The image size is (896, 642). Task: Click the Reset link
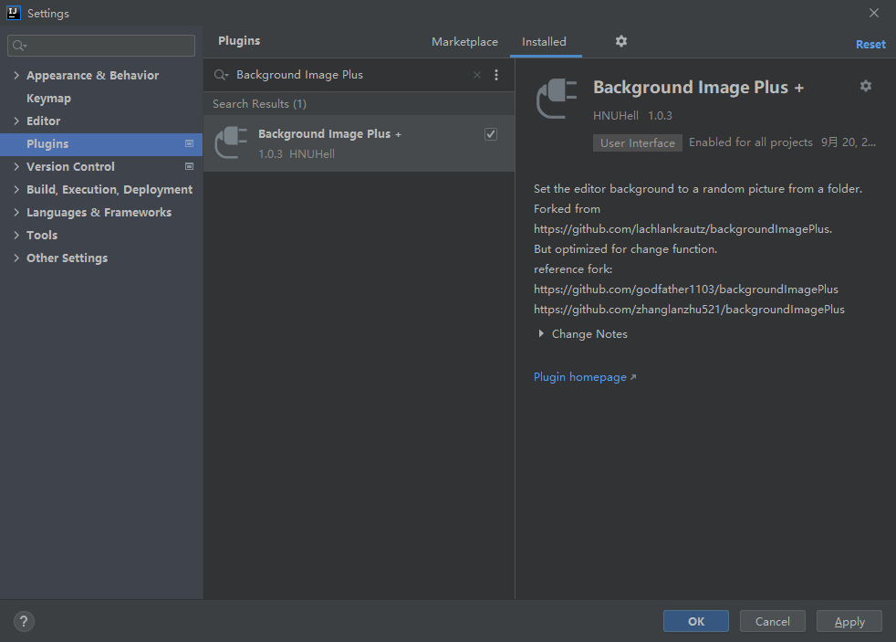tap(870, 44)
